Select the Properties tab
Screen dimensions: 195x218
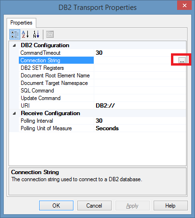(21, 23)
